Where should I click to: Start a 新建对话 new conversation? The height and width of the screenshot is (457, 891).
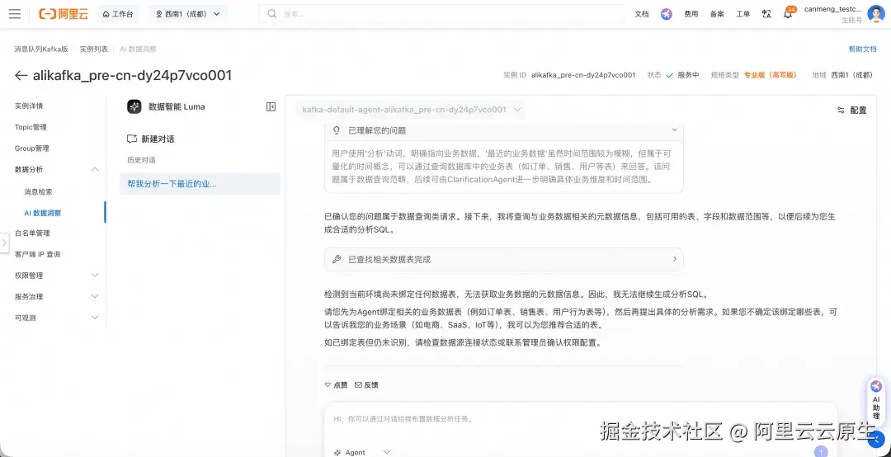(x=151, y=139)
